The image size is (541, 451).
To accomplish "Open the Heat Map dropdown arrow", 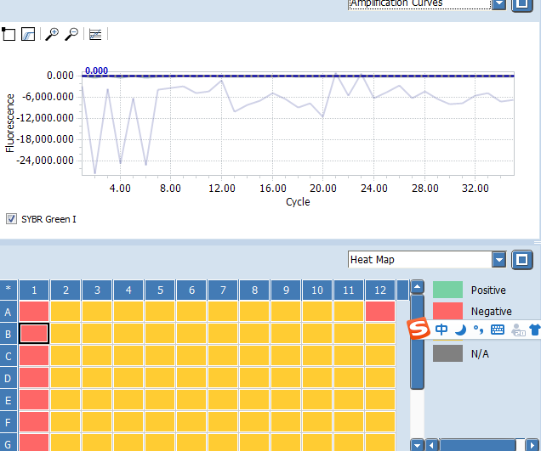I will pos(499,260).
